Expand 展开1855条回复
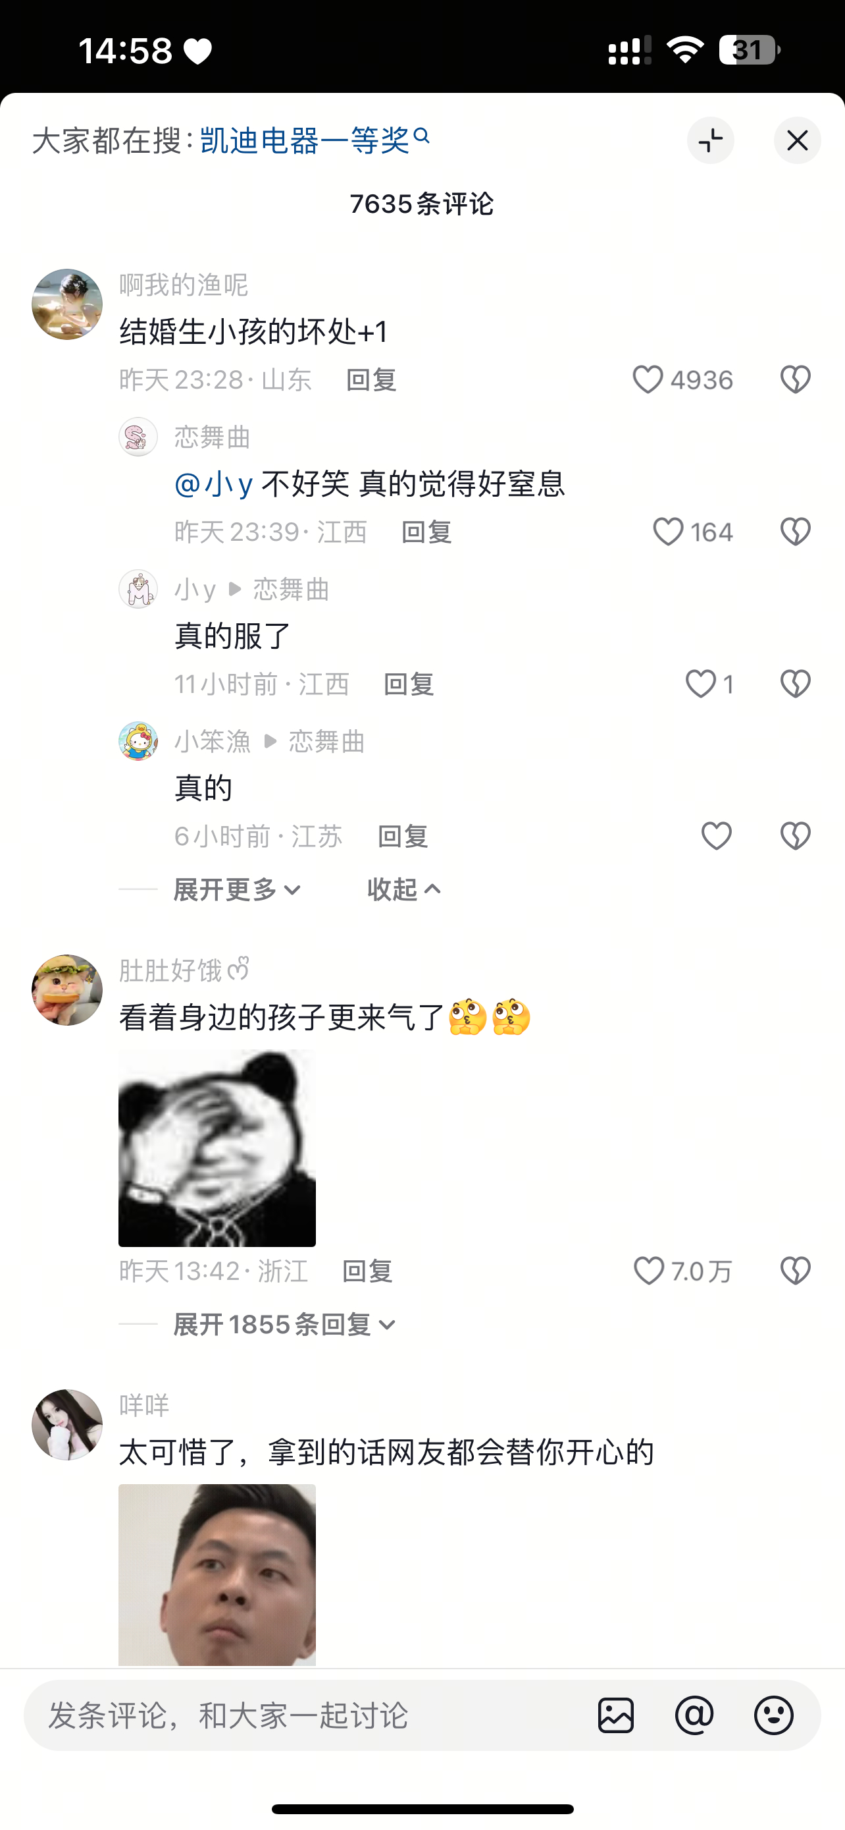Image resolution: width=845 pixels, height=1830 pixels. (284, 1325)
